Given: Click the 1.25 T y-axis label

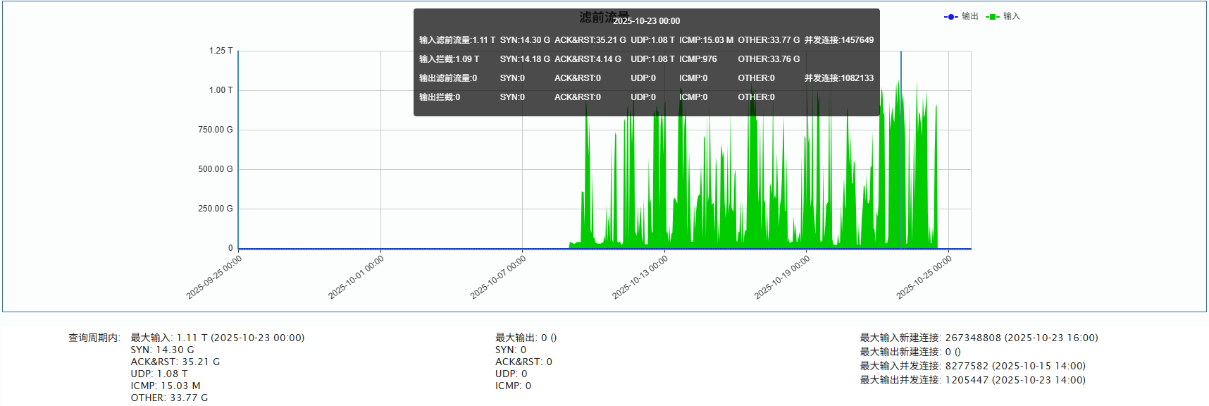Looking at the screenshot, I should [x=221, y=51].
